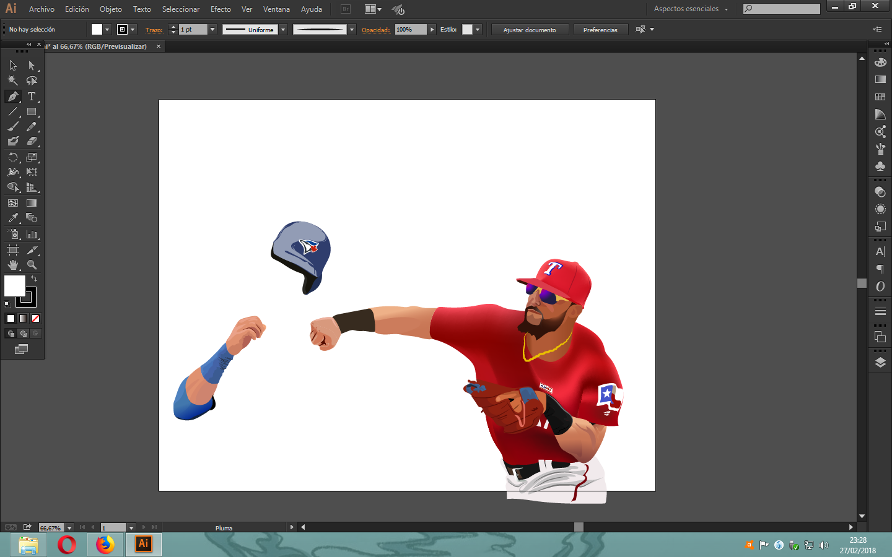Set paint mode to None

click(35, 318)
